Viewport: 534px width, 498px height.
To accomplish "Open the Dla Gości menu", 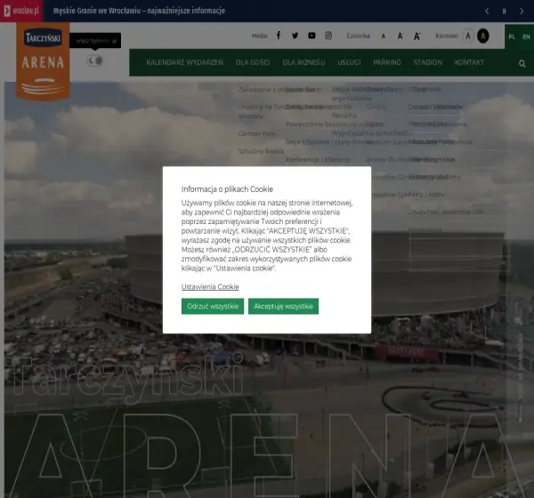I will click(x=253, y=62).
